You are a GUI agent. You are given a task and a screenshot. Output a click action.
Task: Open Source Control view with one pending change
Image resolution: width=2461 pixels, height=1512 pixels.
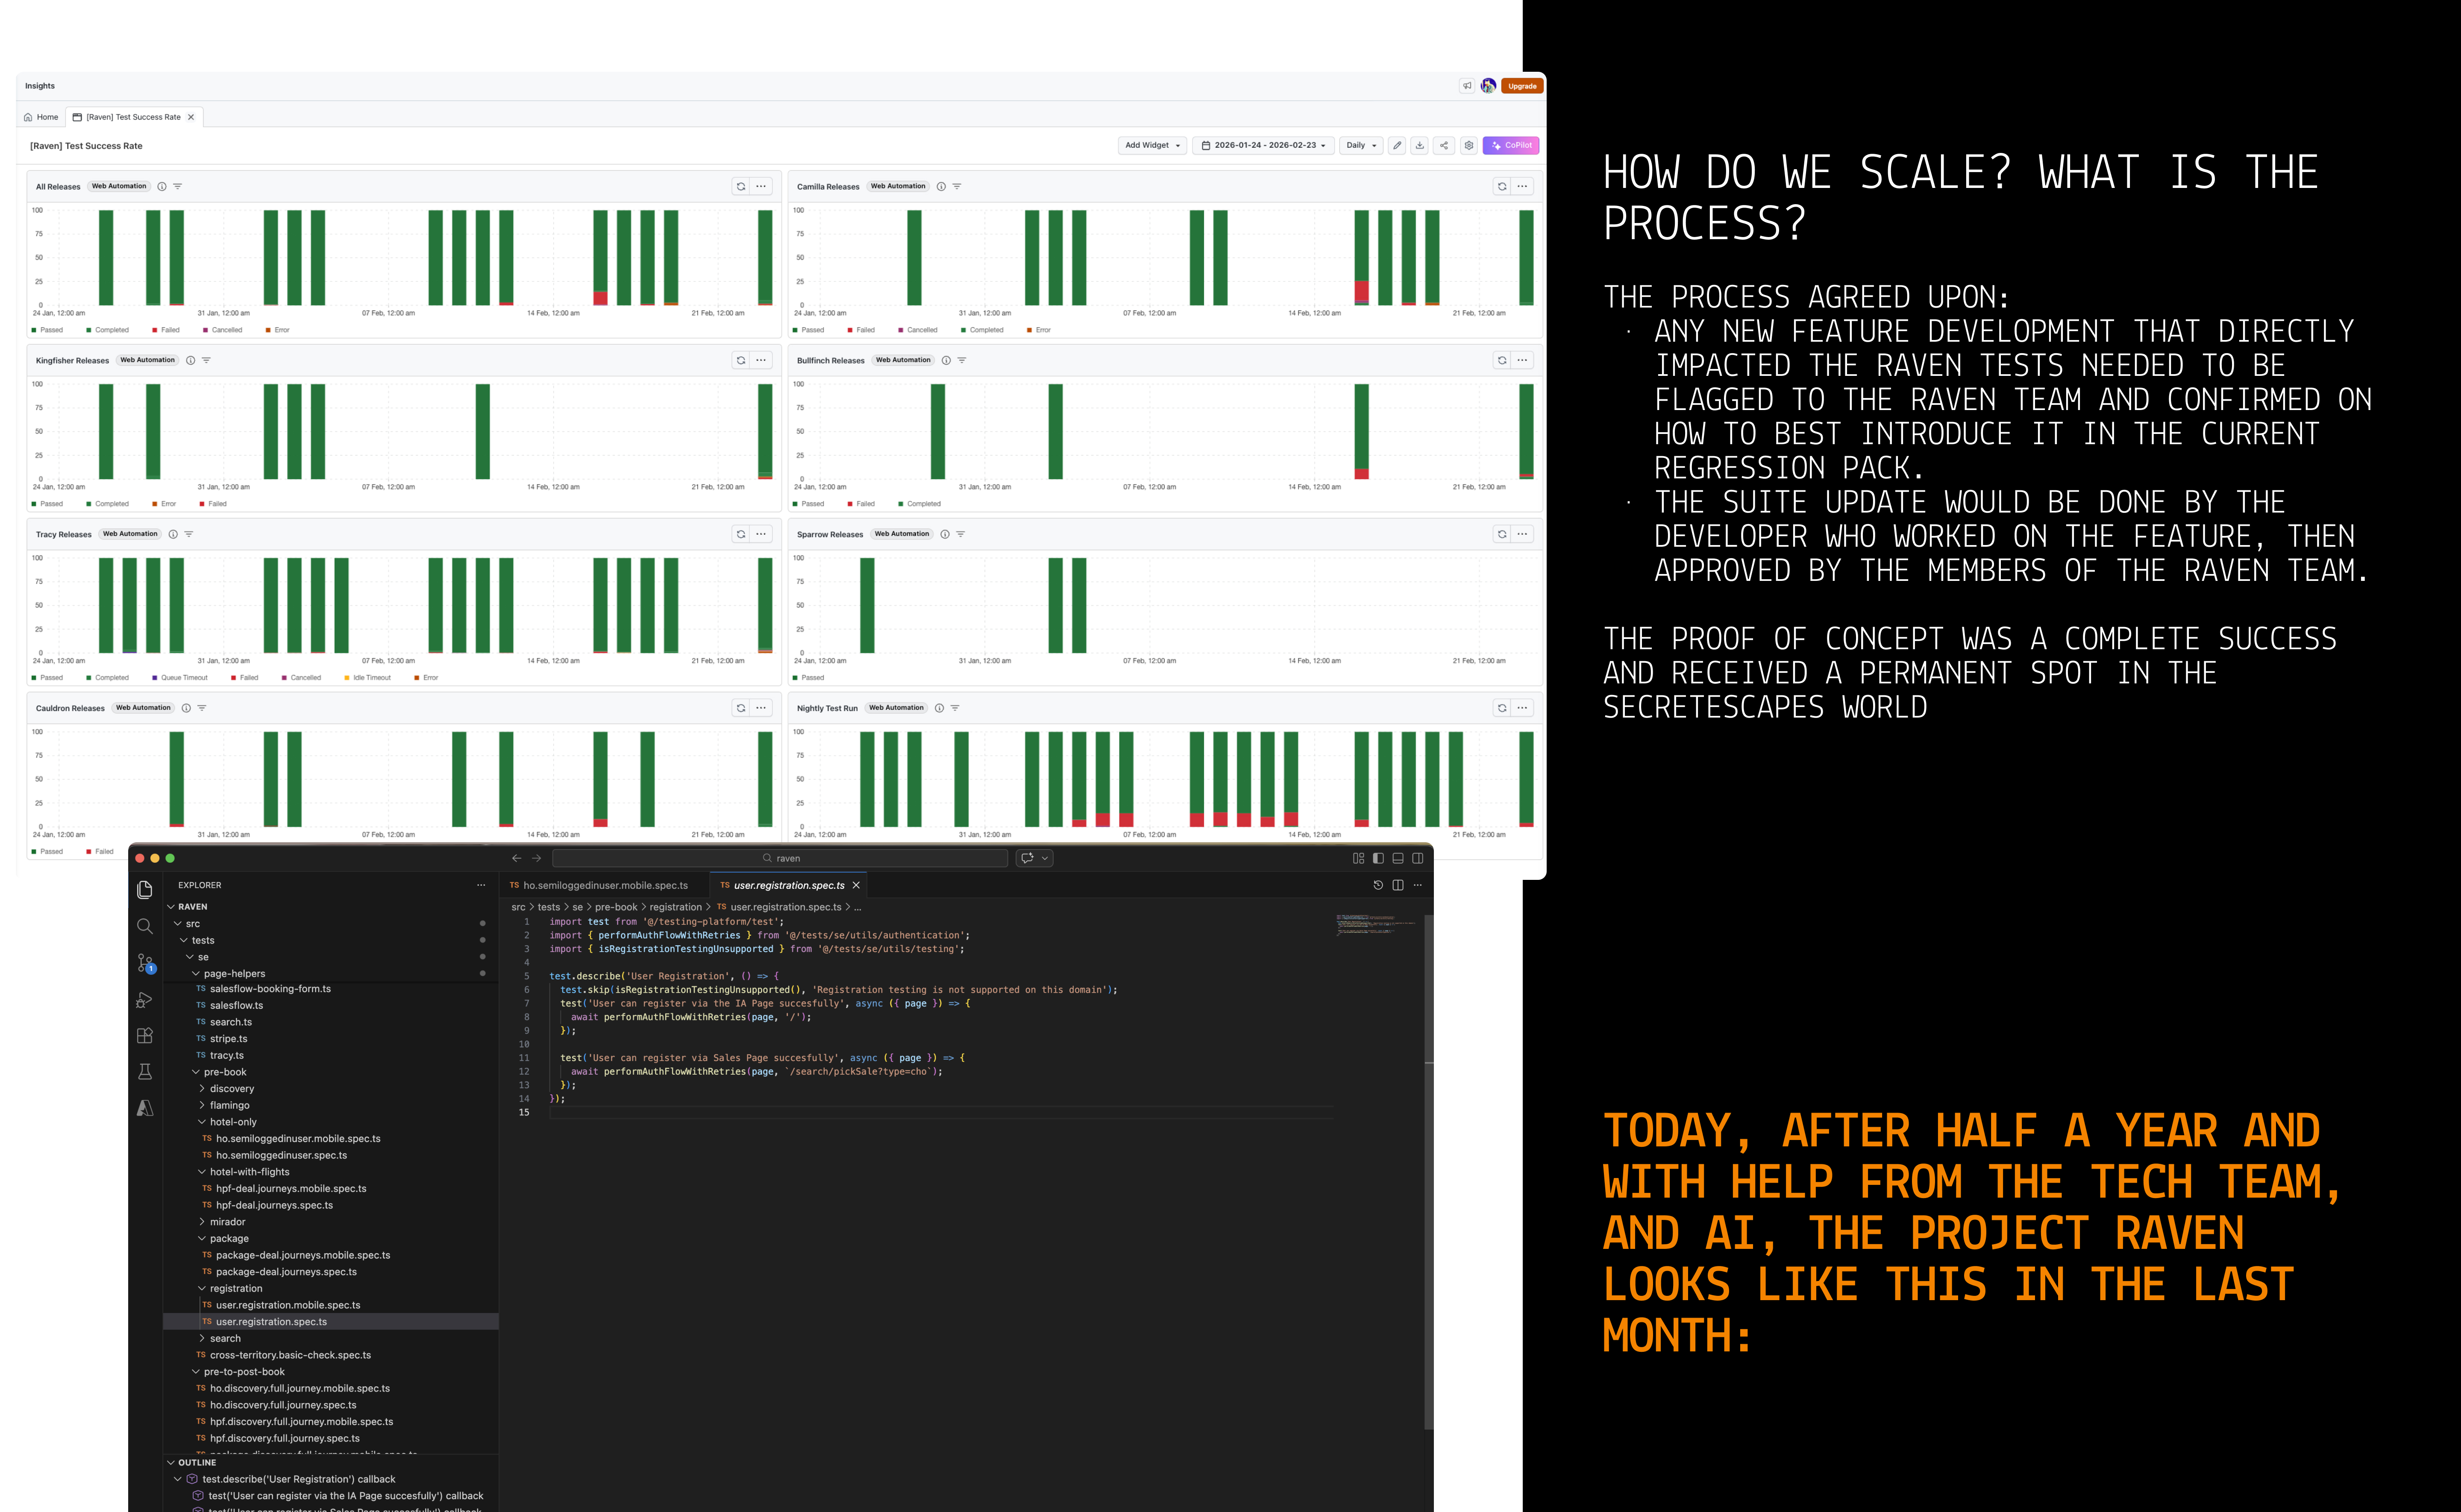click(x=146, y=963)
